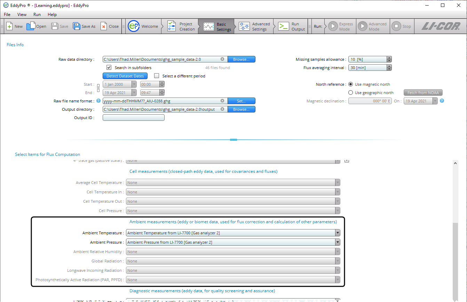The image size is (467, 302).
Task: Click the Output ID input field
Action: (x=134, y=118)
